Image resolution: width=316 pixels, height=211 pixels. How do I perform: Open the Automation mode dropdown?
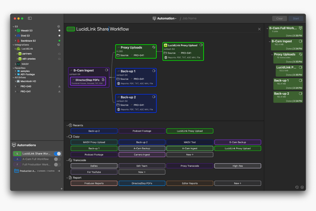tap(167, 19)
